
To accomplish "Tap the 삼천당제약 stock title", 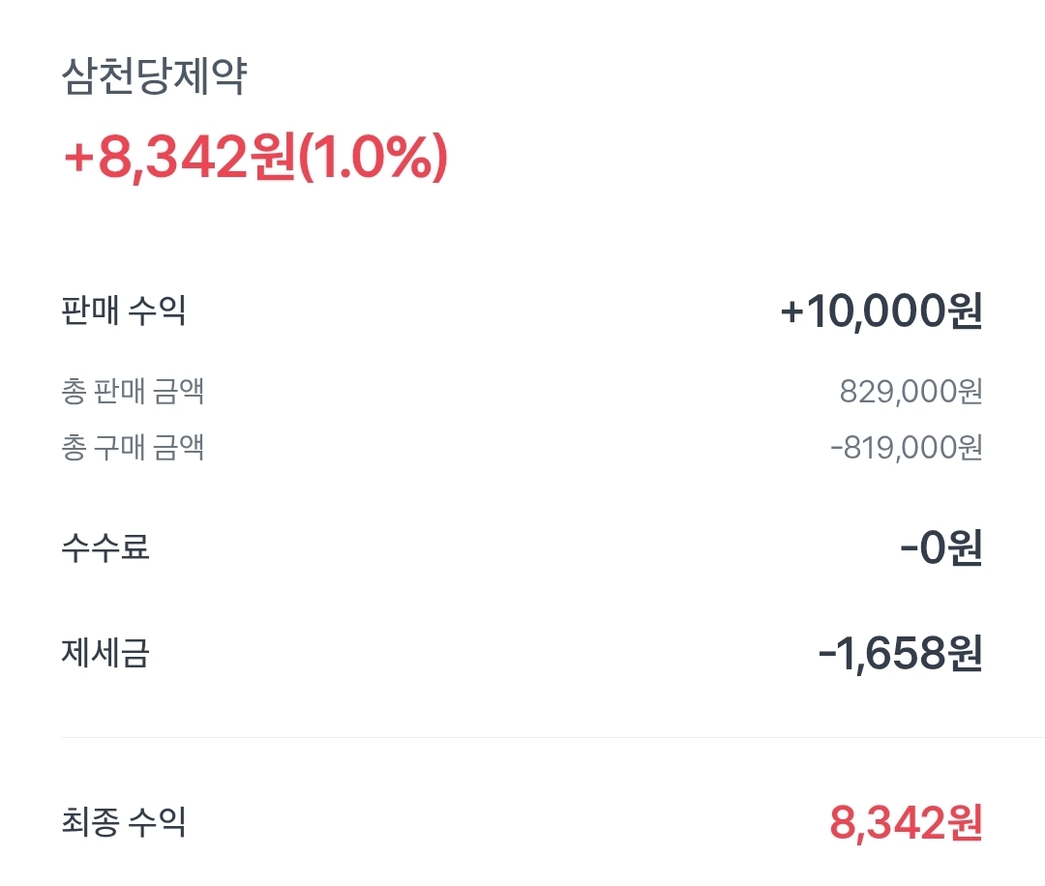I will 154,76.
